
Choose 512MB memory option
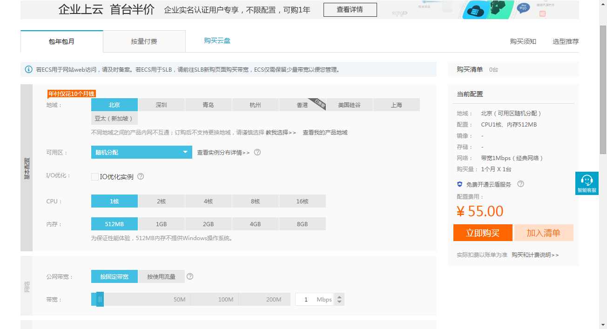[x=115, y=224]
